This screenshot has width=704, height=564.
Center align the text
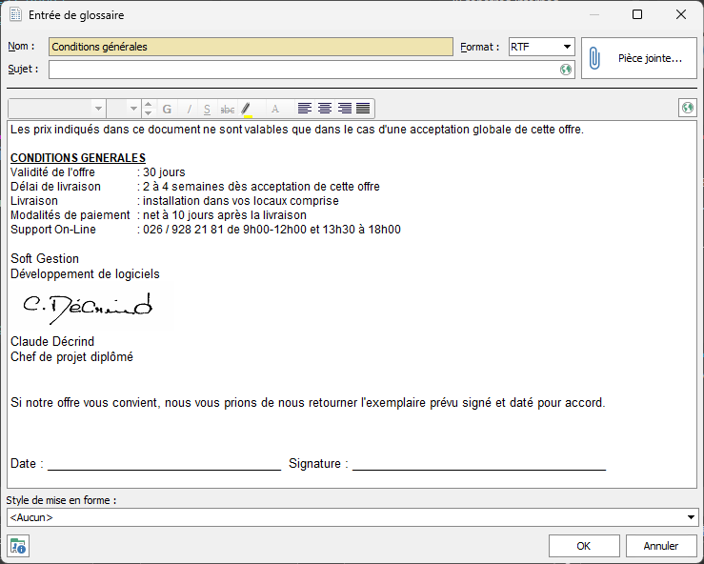(x=325, y=109)
